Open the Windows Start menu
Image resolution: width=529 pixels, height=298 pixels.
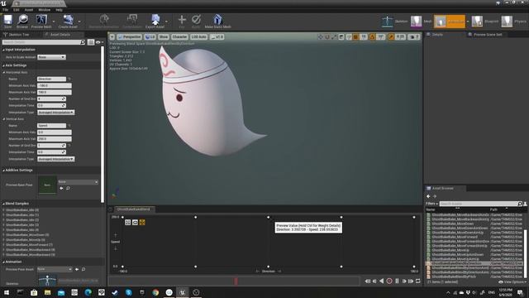pos(7,292)
